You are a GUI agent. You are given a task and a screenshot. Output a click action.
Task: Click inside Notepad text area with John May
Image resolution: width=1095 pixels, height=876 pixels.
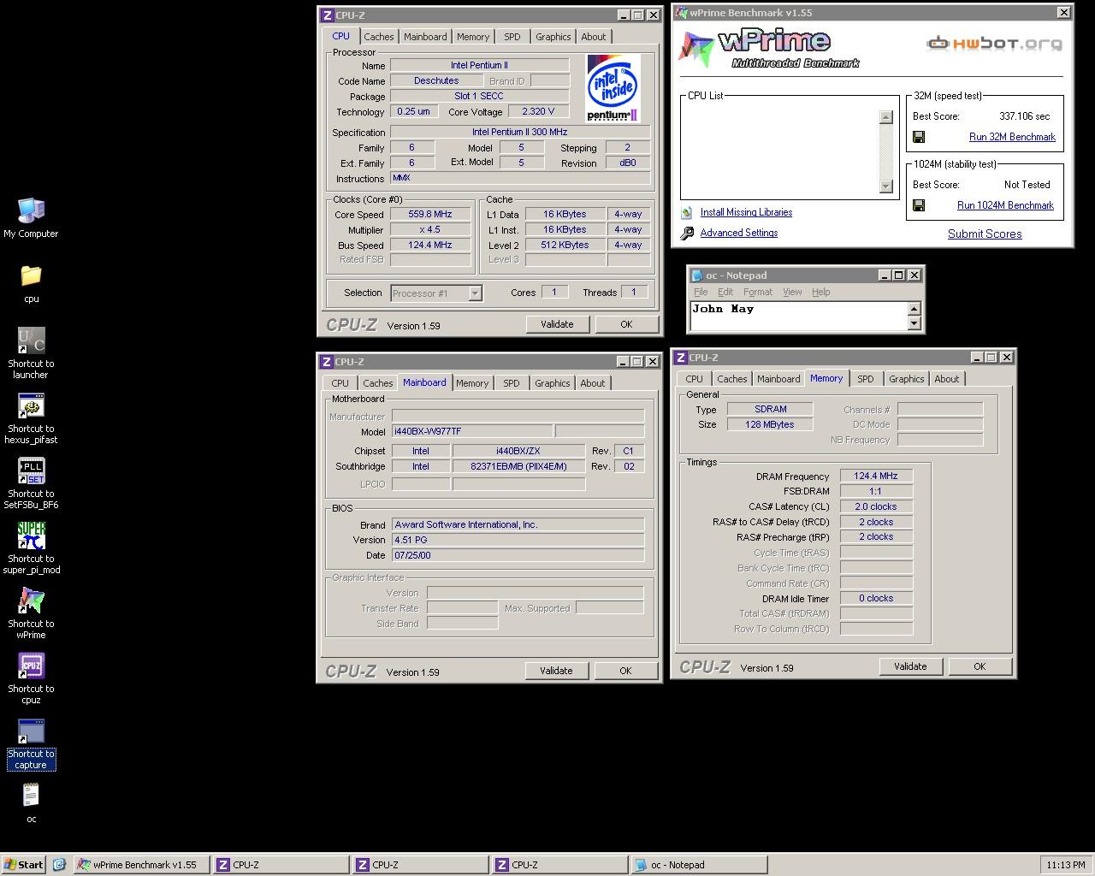click(799, 316)
